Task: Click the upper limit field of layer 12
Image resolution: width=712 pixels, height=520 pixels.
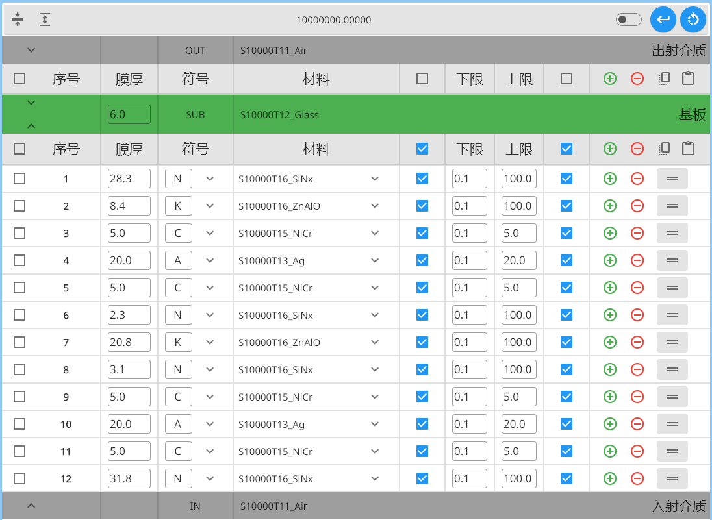Action: coord(518,478)
